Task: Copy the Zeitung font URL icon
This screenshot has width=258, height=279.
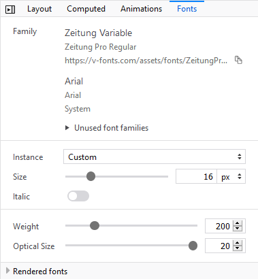Action: [x=238, y=60]
